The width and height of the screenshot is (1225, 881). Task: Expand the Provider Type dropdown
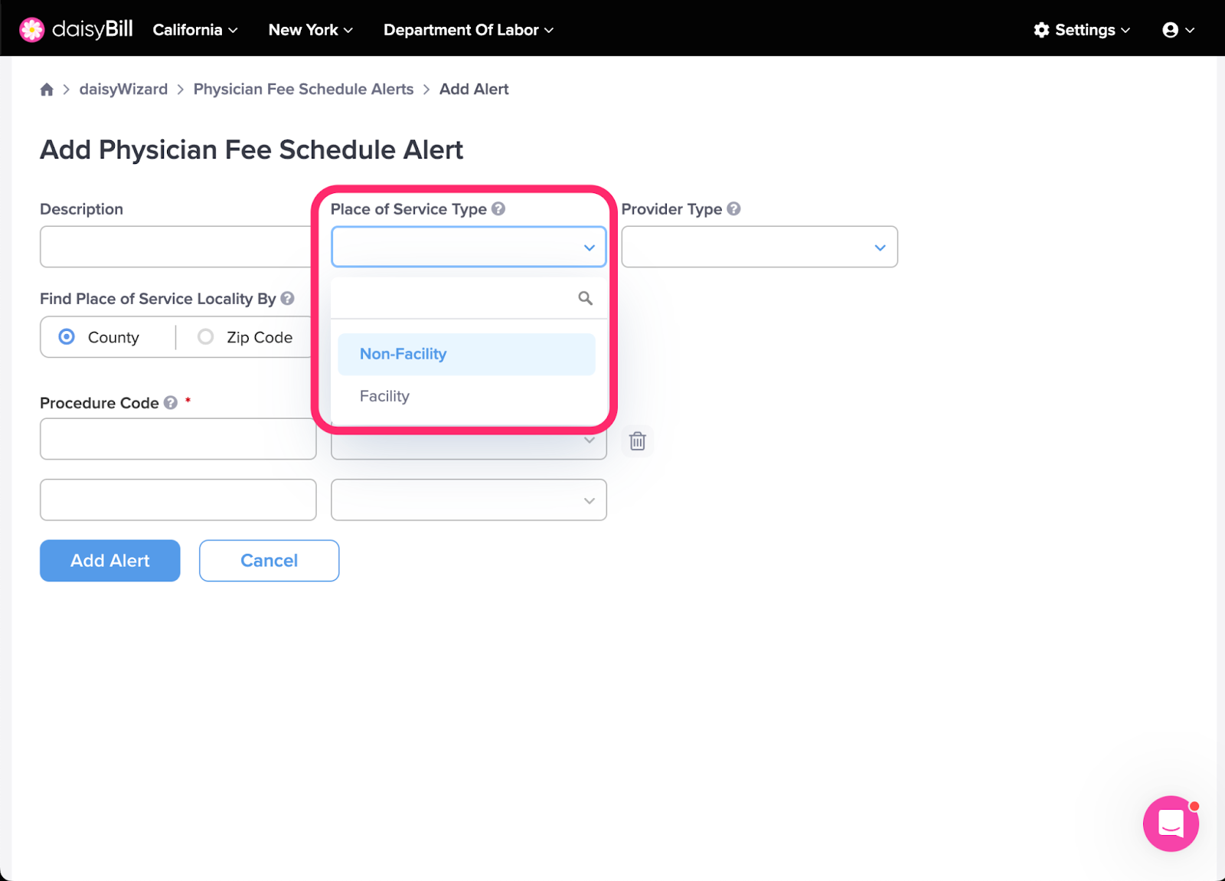tap(759, 247)
